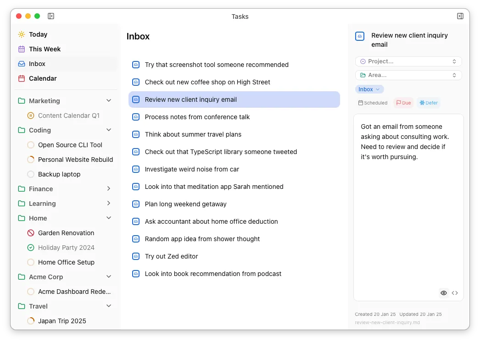Toggle note preview with the eye icon
Image resolution: width=480 pixels, height=342 pixels.
(443, 293)
